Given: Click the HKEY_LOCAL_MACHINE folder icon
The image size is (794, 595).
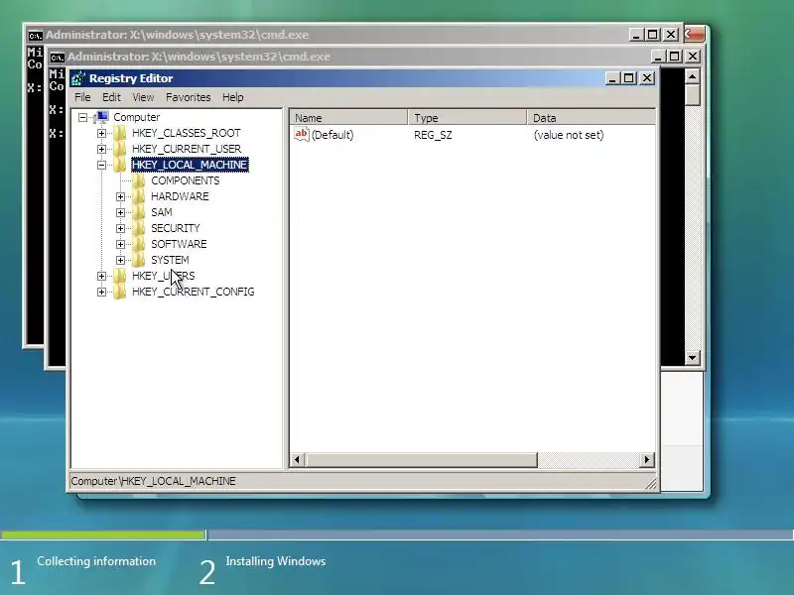Looking at the screenshot, I should pos(119,165).
